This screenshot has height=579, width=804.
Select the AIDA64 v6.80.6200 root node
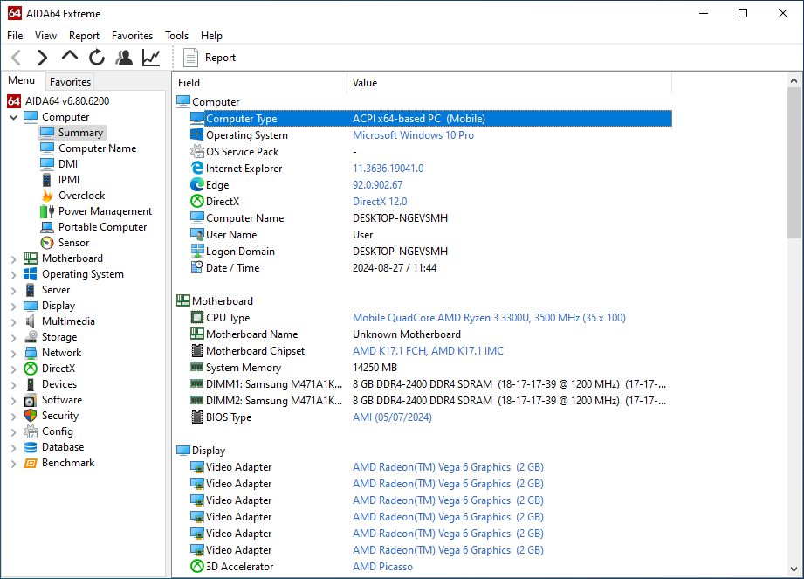(67, 101)
